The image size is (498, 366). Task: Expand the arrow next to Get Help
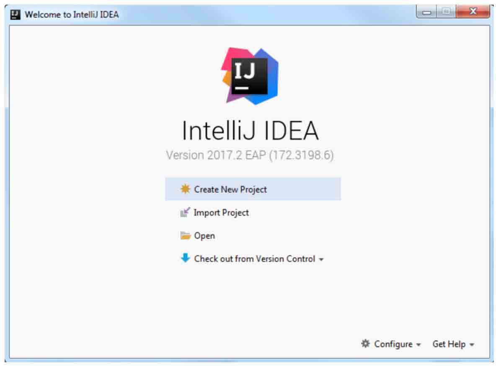click(x=472, y=345)
